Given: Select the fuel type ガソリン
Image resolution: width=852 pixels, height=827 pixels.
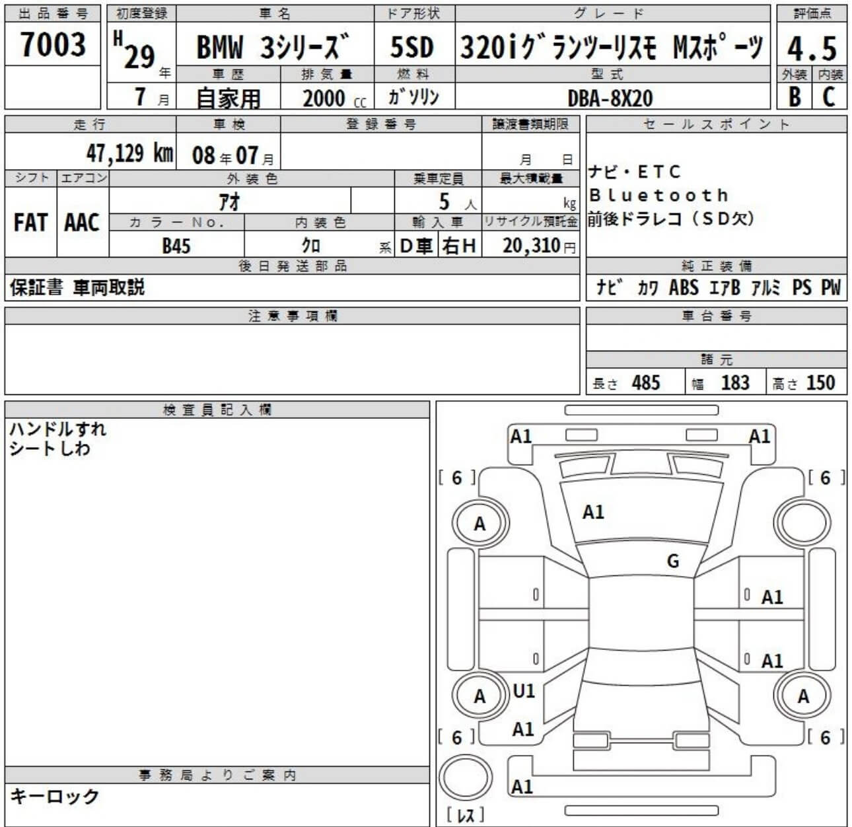Looking at the screenshot, I should click(414, 97).
